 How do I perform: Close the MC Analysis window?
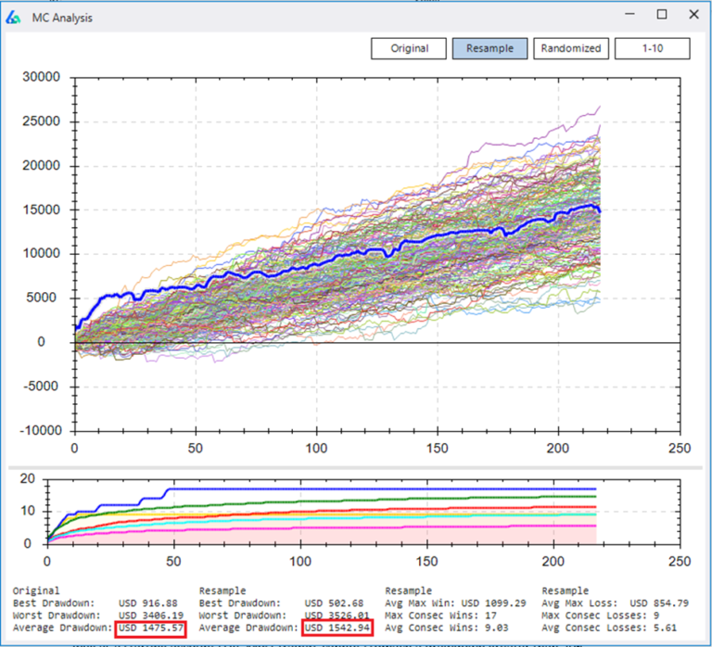[x=693, y=16]
